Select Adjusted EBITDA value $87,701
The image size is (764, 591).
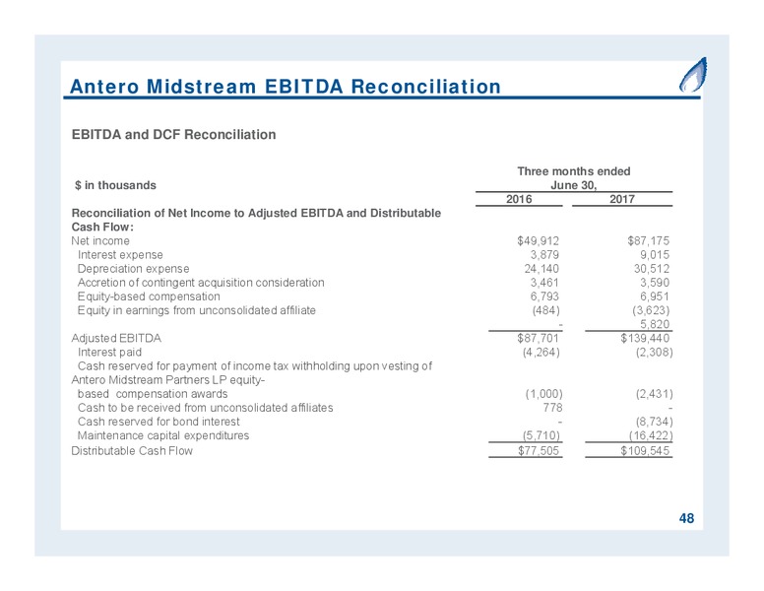point(538,338)
